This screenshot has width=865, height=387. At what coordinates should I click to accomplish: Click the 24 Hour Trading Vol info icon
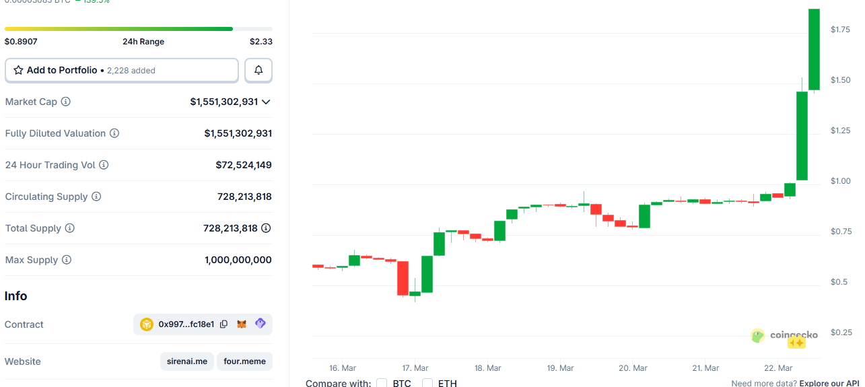click(x=104, y=165)
